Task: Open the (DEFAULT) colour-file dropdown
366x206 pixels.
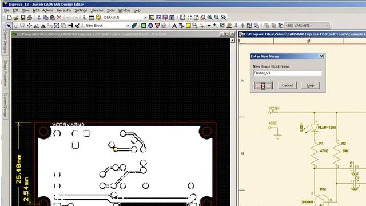Action: point(145,18)
